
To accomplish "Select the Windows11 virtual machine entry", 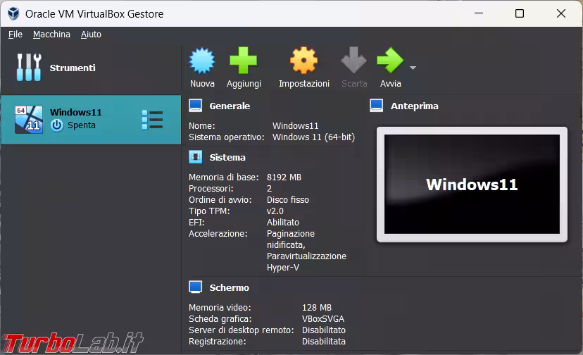I will coord(77,119).
